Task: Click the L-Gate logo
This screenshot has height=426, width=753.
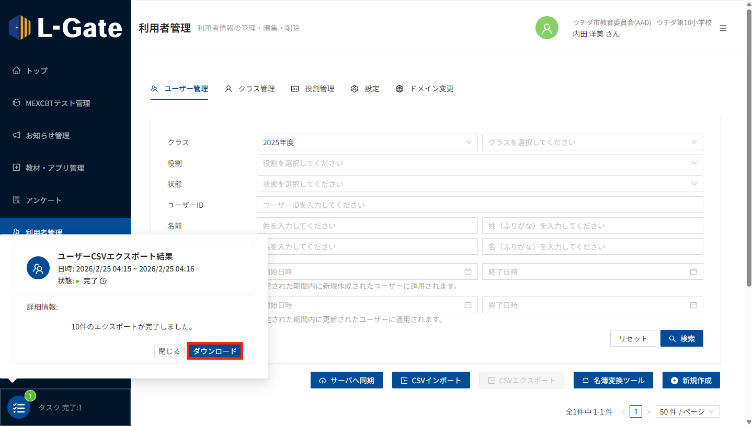Action: pos(65,28)
